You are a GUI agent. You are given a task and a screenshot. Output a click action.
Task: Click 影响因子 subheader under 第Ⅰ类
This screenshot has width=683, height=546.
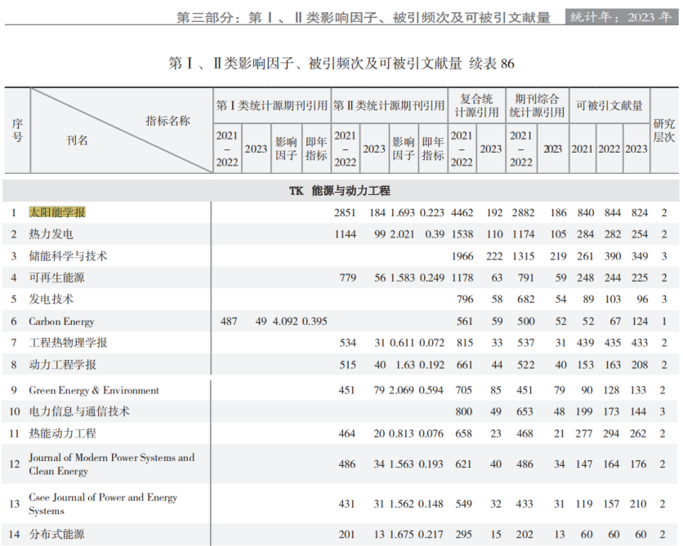(286, 149)
